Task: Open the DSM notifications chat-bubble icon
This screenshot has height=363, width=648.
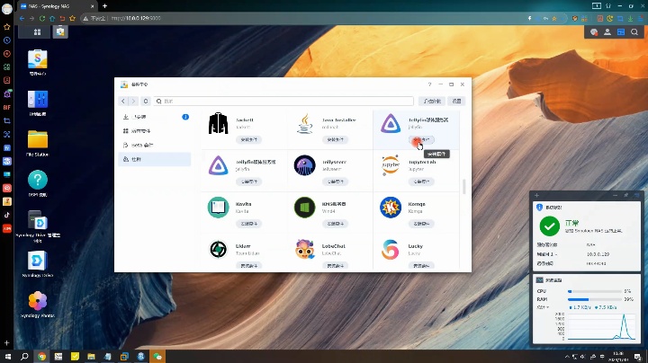Action: click(594, 32)
